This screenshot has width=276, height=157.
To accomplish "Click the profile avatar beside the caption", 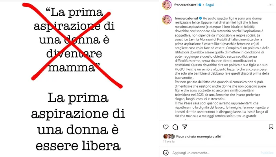I will [x=167, y=20].
